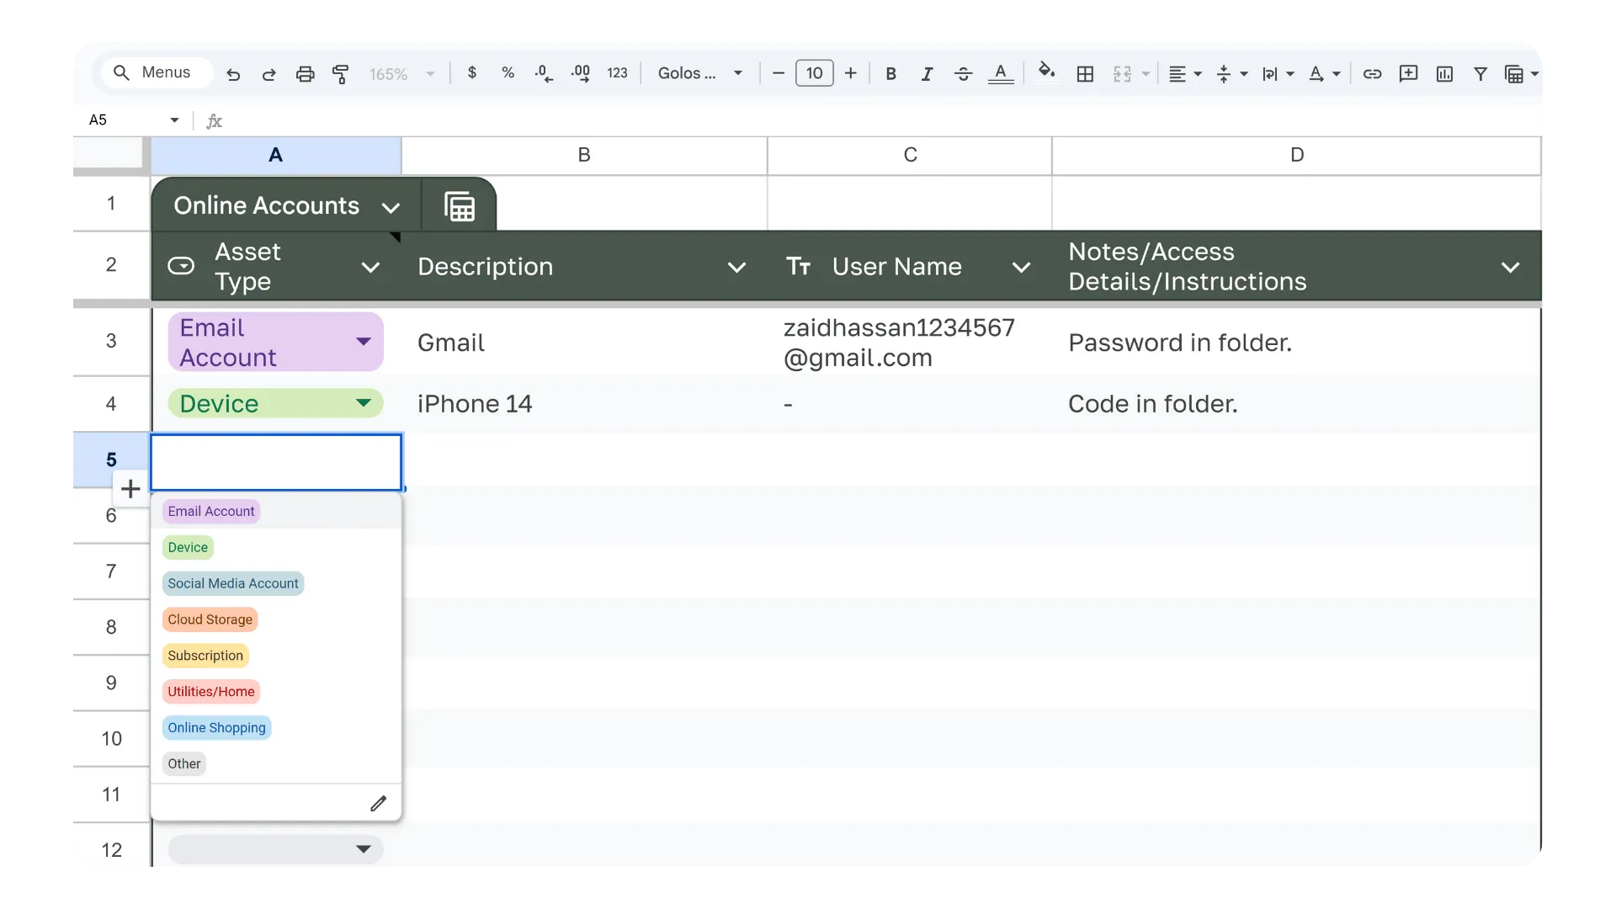Decrease font size with minus button

tap(779, 73)
